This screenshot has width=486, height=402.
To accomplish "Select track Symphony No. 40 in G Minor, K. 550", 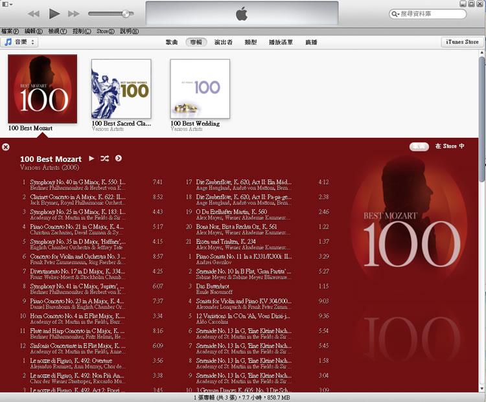I will pyautogui.click(x=91, y=184).
